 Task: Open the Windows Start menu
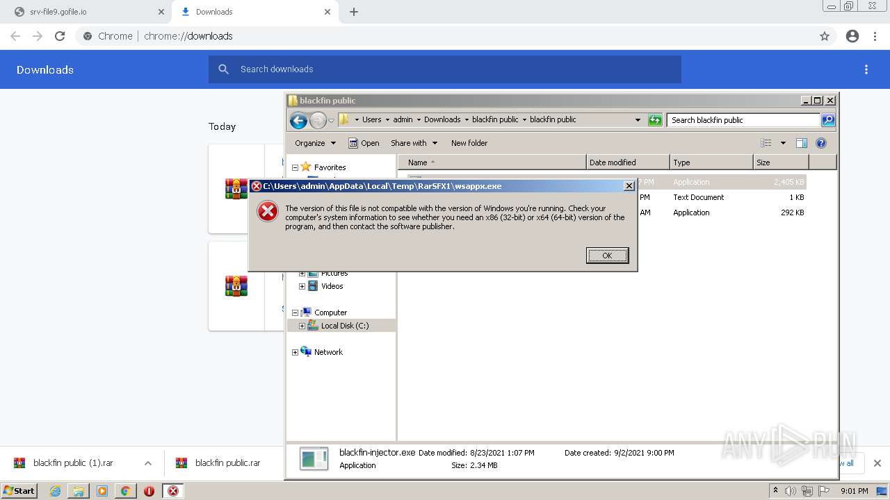tap(19, 491)
